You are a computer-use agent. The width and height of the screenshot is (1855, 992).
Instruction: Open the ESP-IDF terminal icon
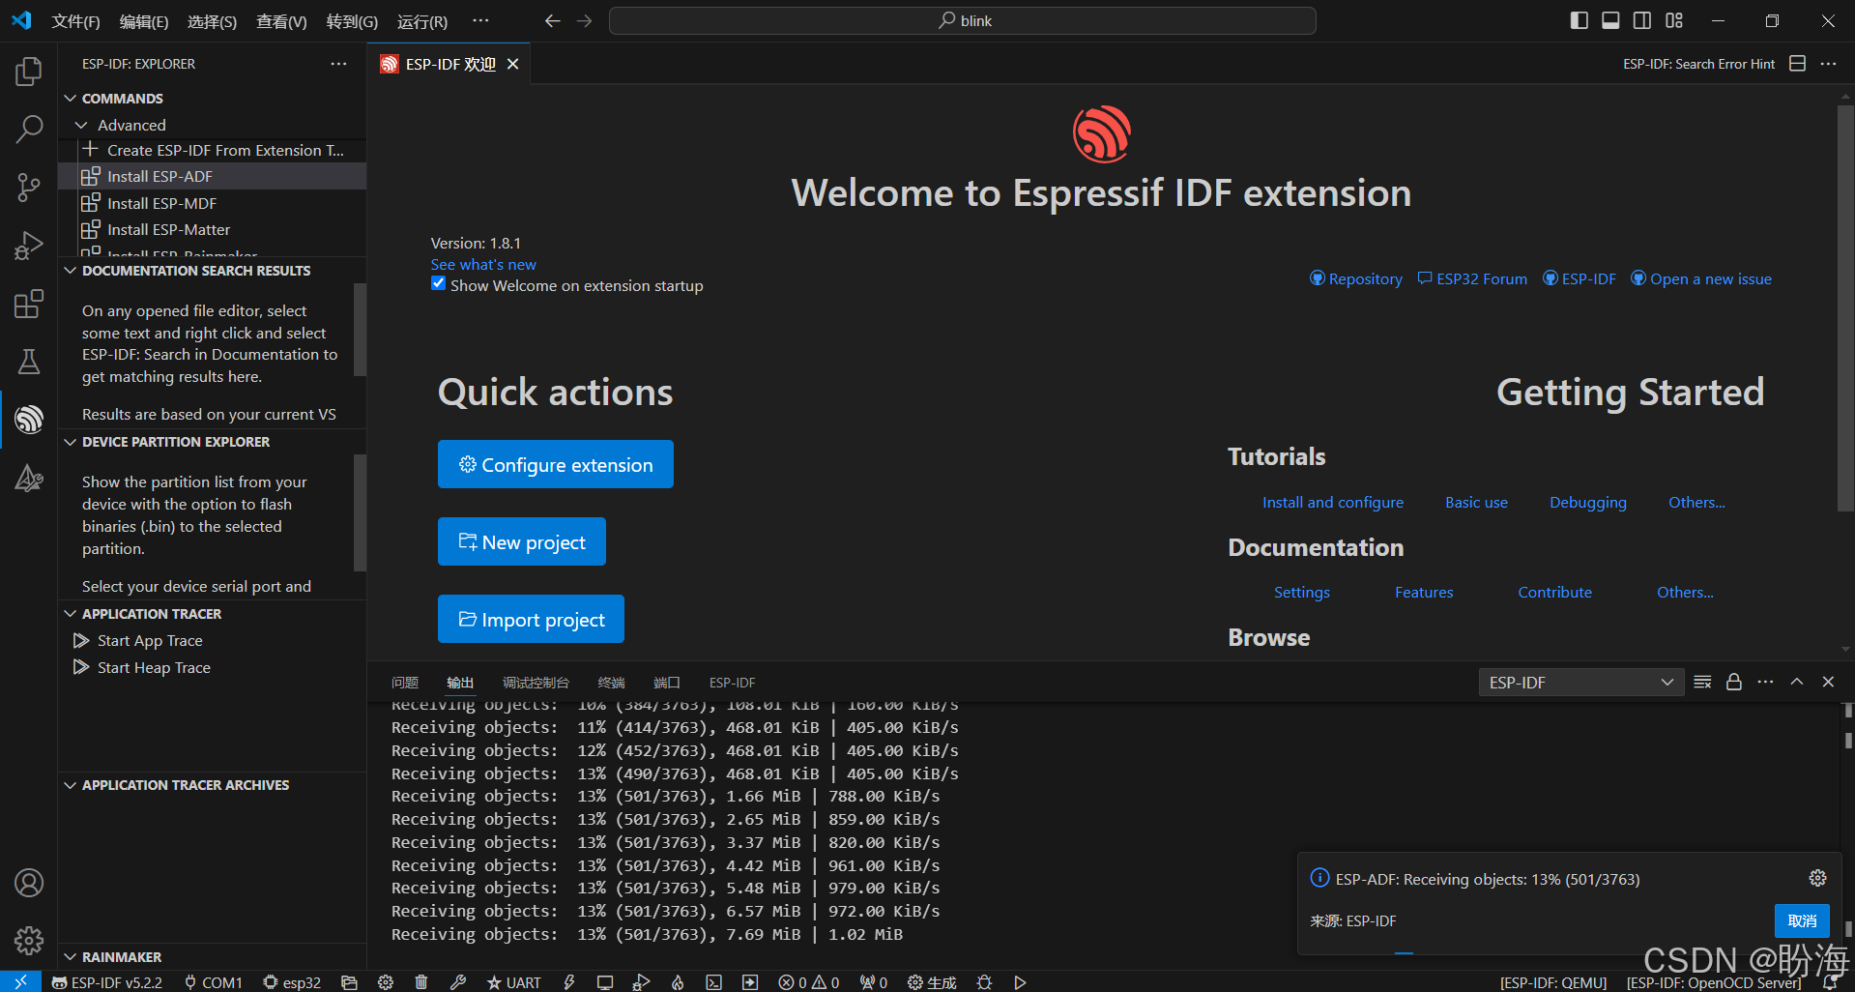(x=713, y=982)
